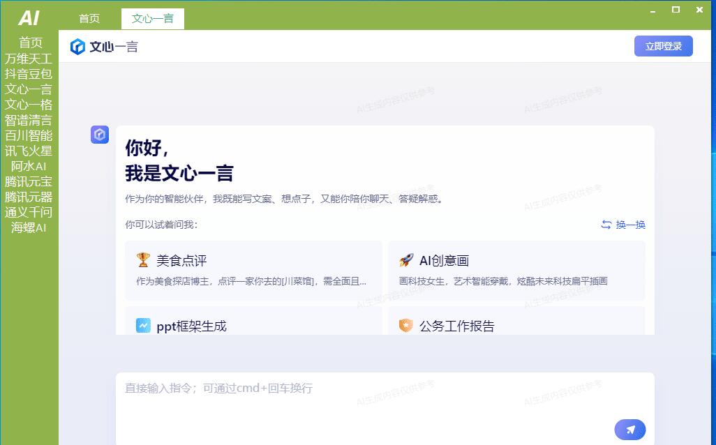The height and width of the screenshot is (445, 716).
Task: Select 海螺AI at the sidebar bottom
Action: point(29,227)
